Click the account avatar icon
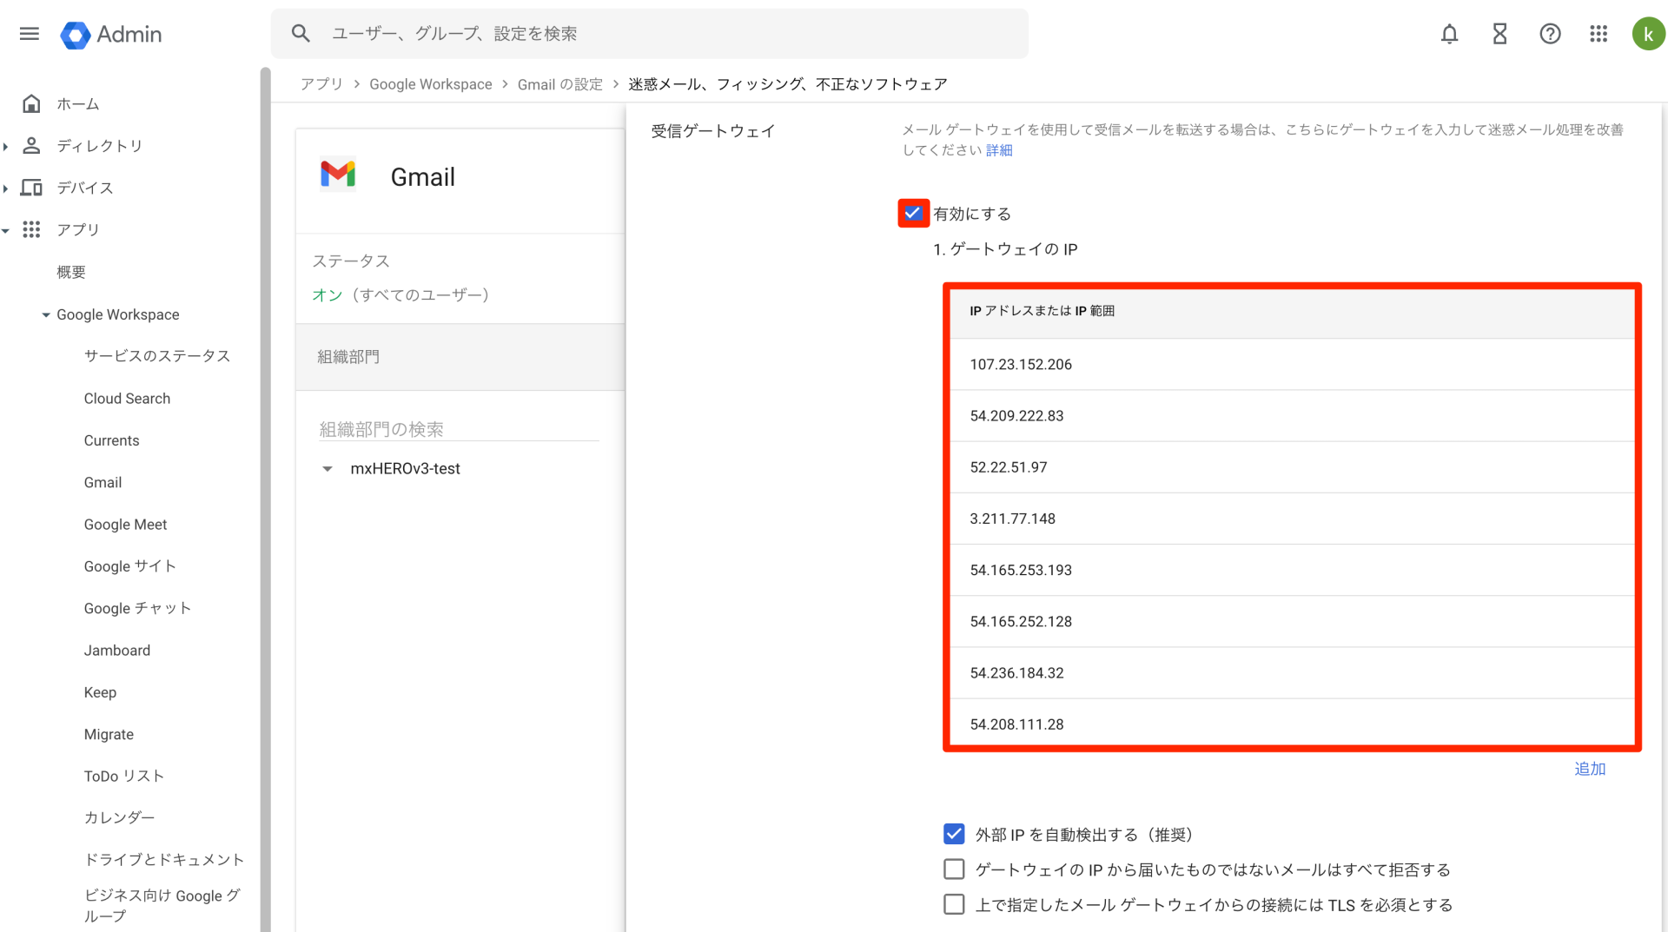 click(x=1648, y=34)
